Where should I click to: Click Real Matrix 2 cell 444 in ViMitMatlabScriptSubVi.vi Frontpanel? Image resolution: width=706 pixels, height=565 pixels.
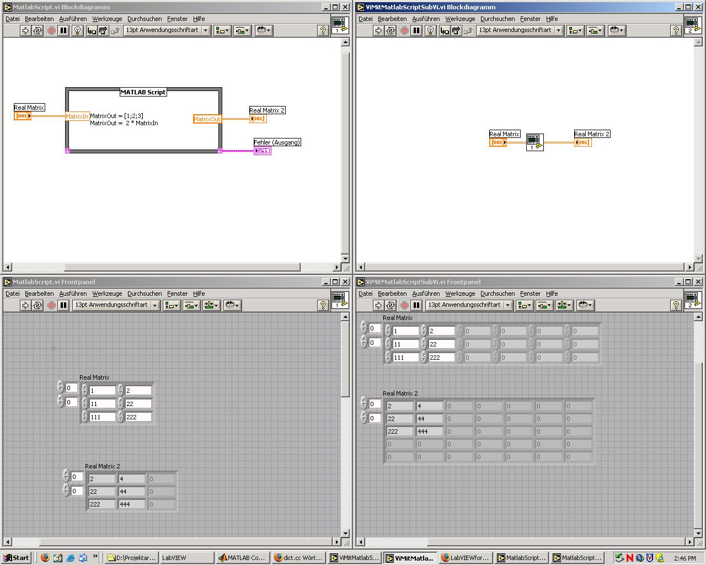[x=429, y=431]
